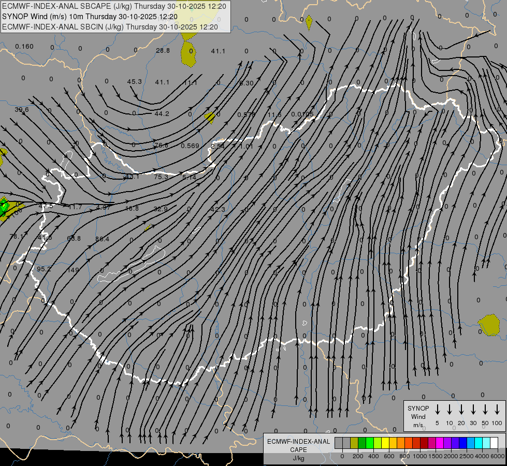Click the SBCIN header line
The image size is (507, 466).
coord(110,27)
